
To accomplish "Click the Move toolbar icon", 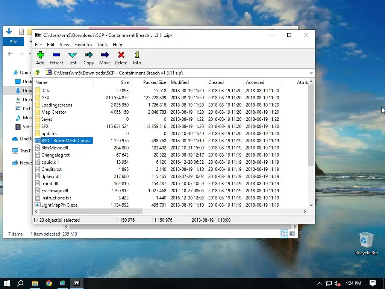I will [105, 58].
